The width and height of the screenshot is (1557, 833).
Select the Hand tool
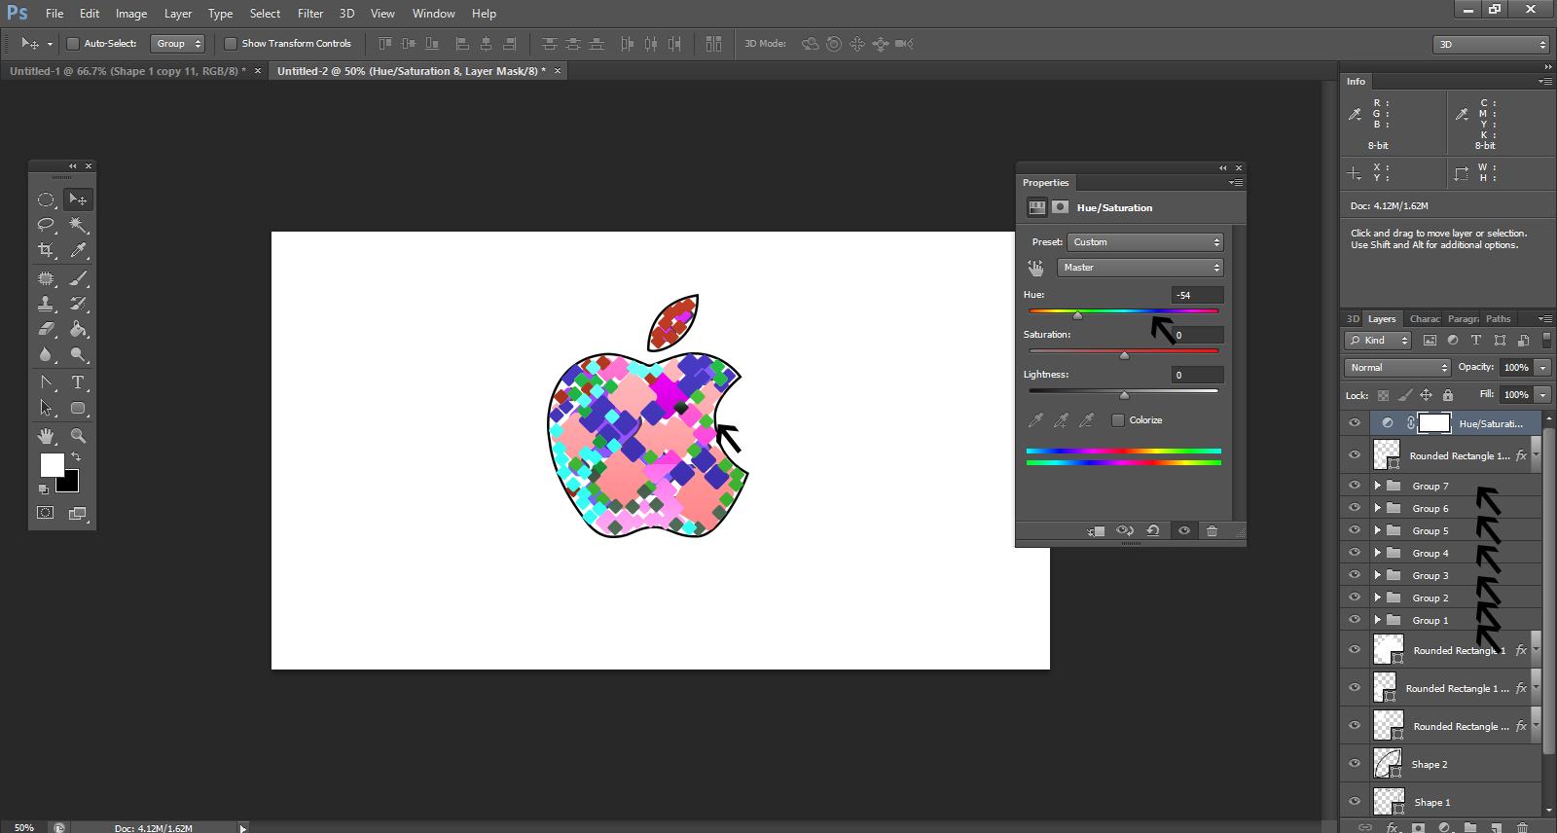46,436
